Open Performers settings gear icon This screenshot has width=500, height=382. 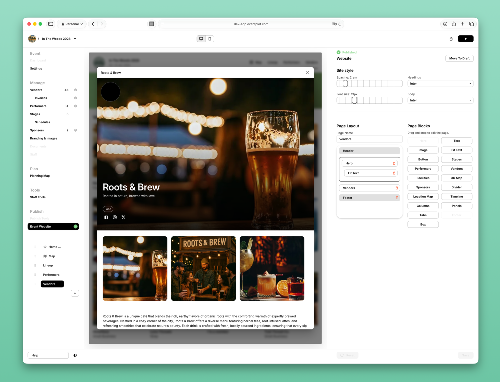75,106
